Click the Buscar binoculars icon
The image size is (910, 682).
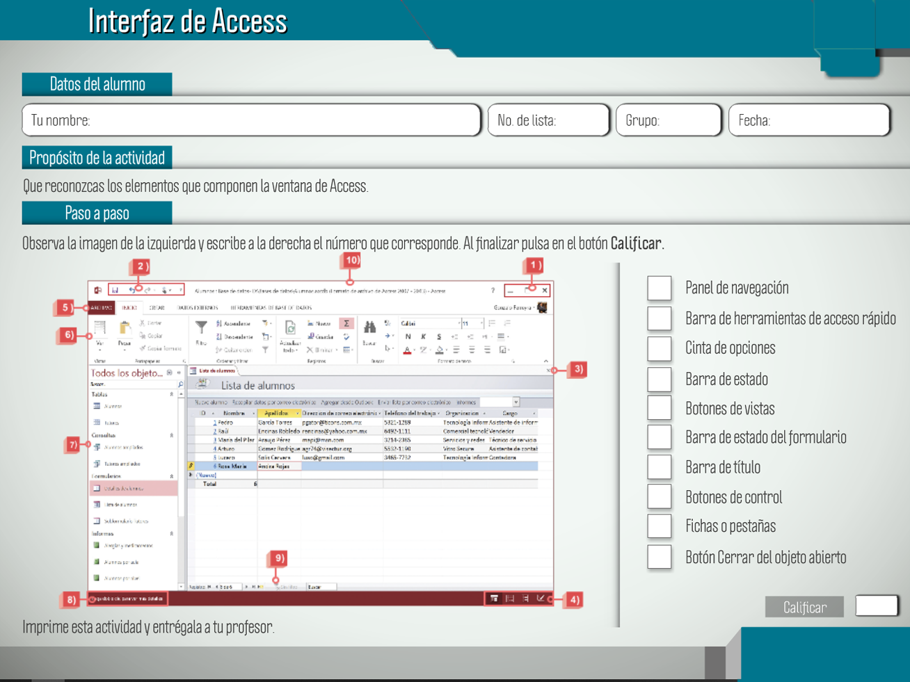369,327
